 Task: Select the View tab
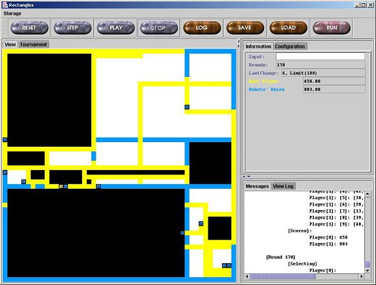[x=10, y=45]
